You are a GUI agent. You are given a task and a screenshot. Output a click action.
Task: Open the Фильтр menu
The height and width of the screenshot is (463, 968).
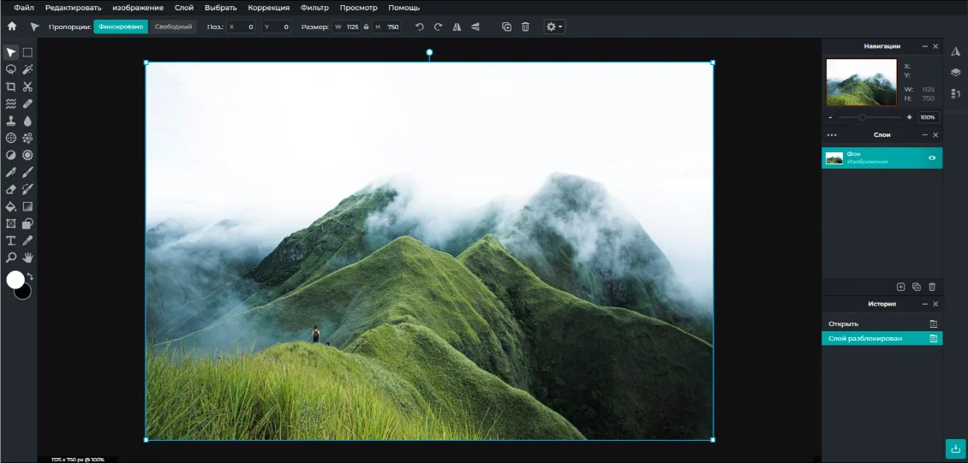click(x=314, y=8)
